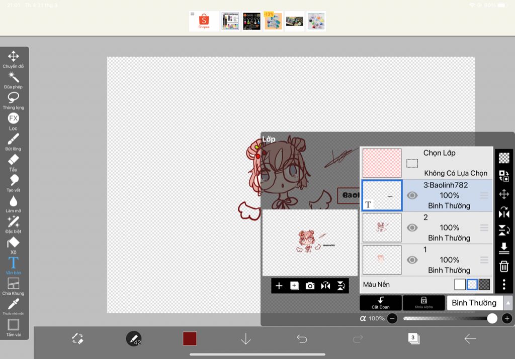Set dark transparent background for Màu Nền
The height and width of the screenshot is (359, 515).
point(484,284)
